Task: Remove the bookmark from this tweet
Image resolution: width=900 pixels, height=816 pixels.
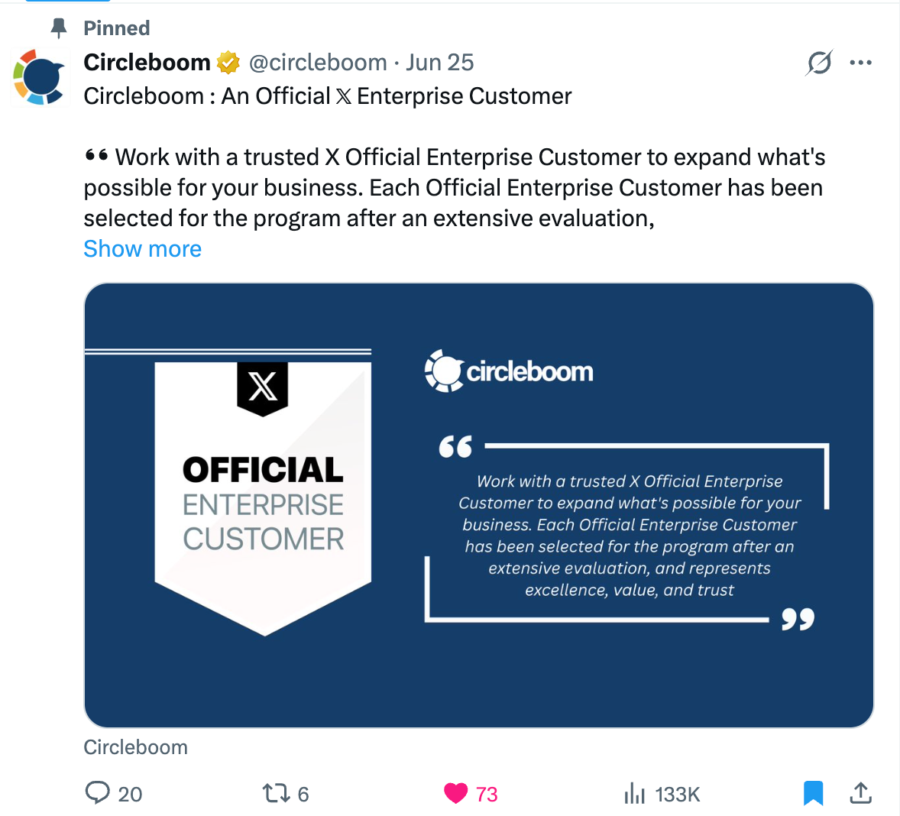Action: (813, 793)
